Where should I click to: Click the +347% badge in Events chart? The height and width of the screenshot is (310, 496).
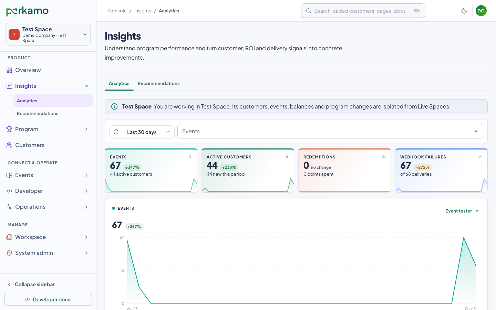tap(134, 227)
